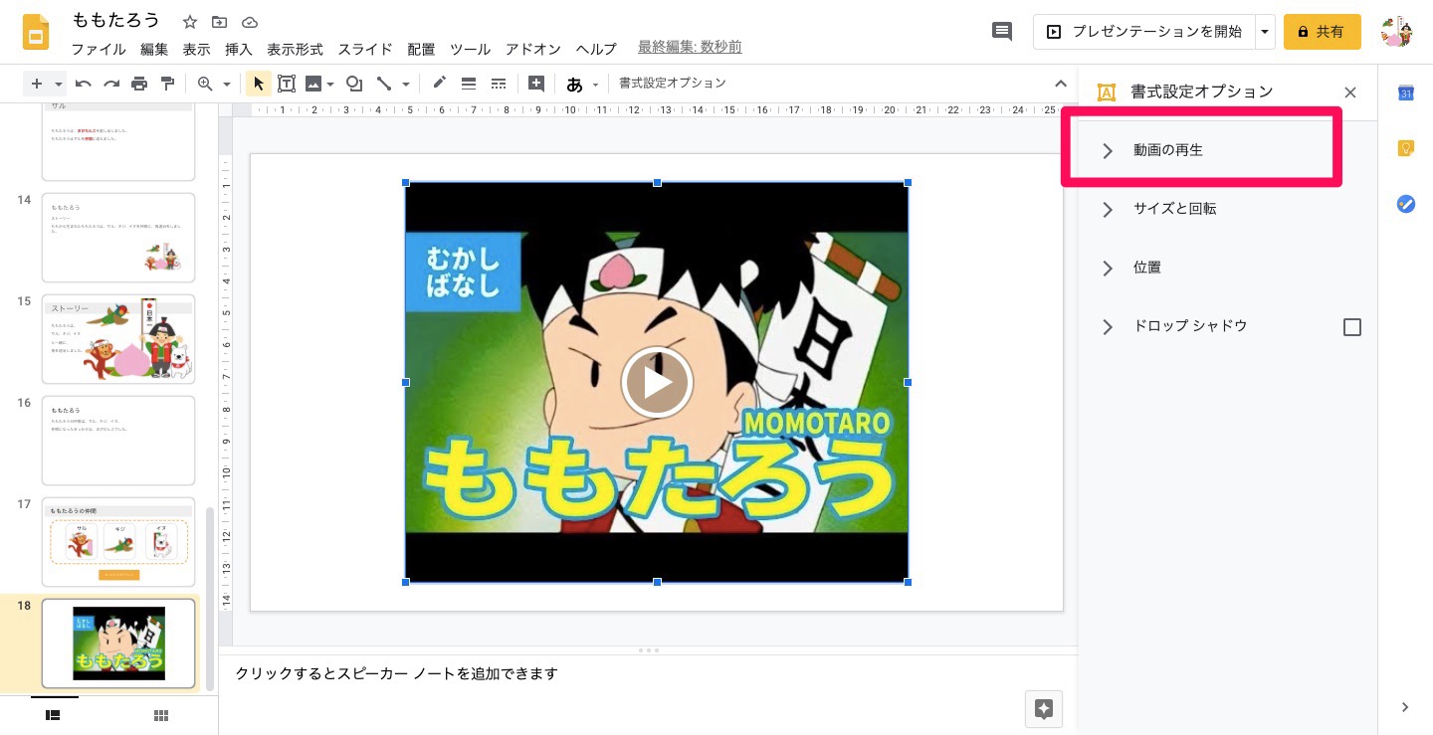Viewport: 1433px width, 735px height.
Task: Start presentation with プレゼンテーションを開始
Action: [1144, 32]
